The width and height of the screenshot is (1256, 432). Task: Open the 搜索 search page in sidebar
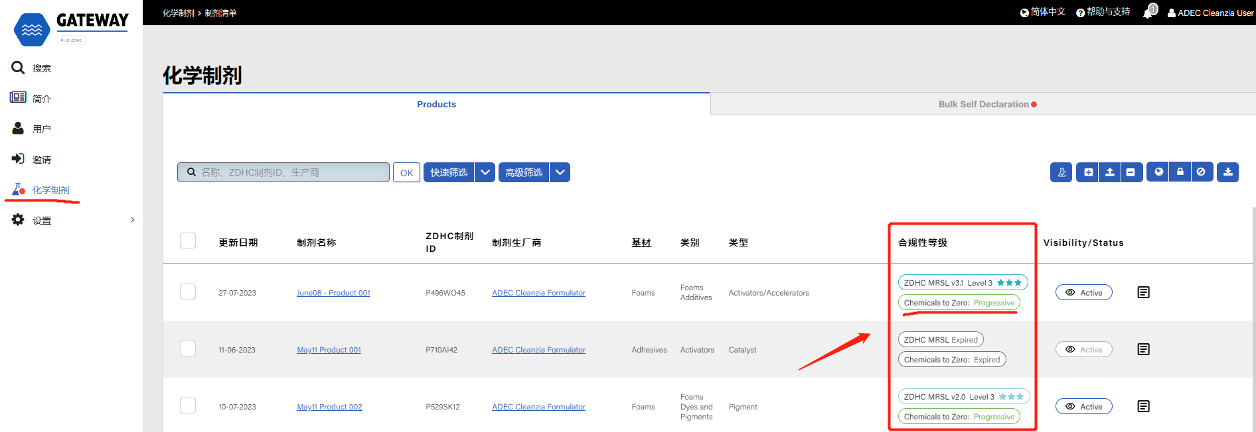coord(31,68)
